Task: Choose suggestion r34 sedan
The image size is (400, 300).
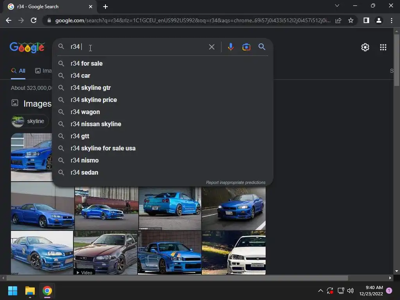Action: pyautogui.click(x=162, y=172)
